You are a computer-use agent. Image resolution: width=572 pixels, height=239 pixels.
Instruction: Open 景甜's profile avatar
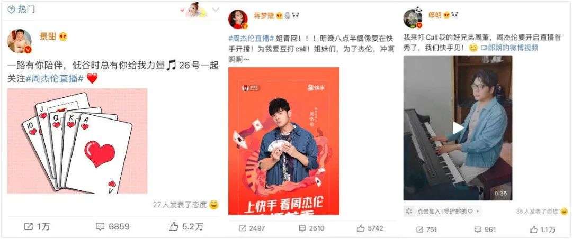click(x=20, y=41)
